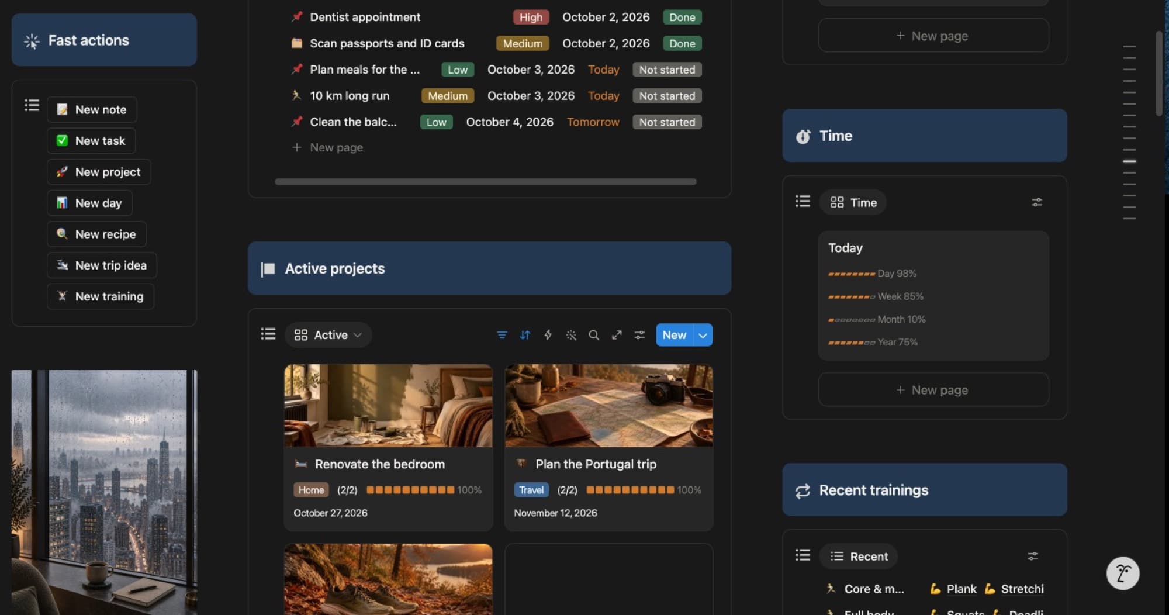Click the Today card in Time panel
This screenshot has height=615, width=1169.
click(x=933, y=296)
